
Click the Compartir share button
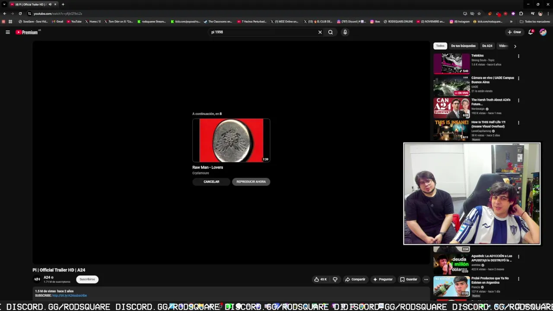point(355,279)
